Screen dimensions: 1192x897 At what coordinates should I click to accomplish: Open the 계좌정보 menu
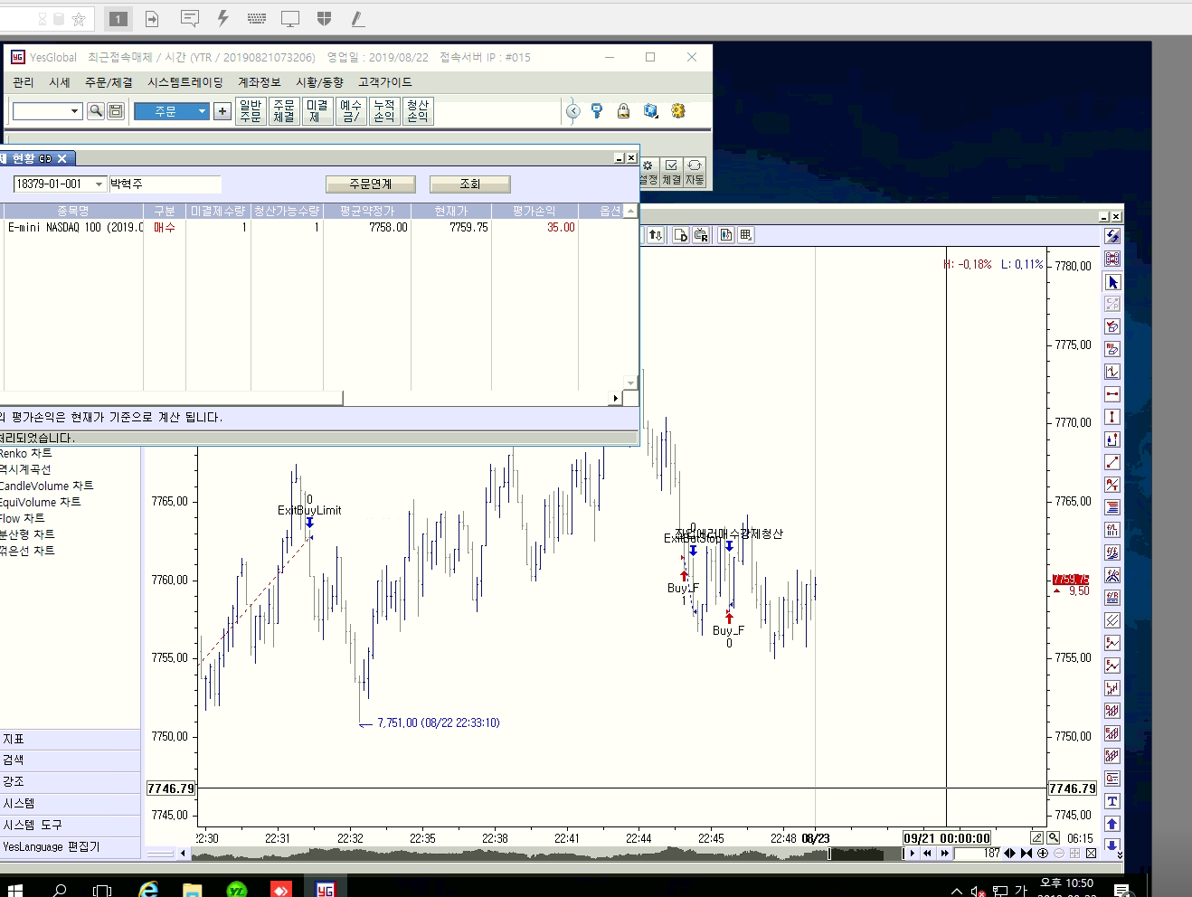(x=259, y=82)
